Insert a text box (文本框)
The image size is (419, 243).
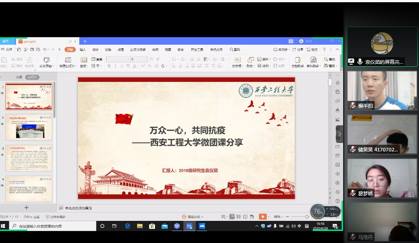tap(237, 61)
